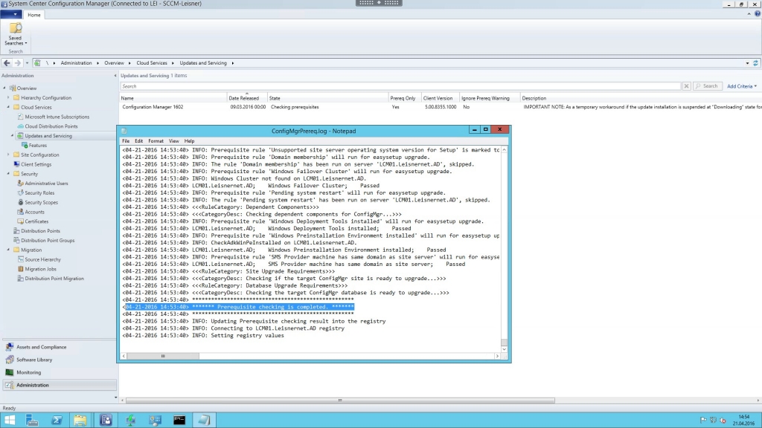Click the forward navigation arrow
Viewport: 762px width, 428px height.
(18, 62)
